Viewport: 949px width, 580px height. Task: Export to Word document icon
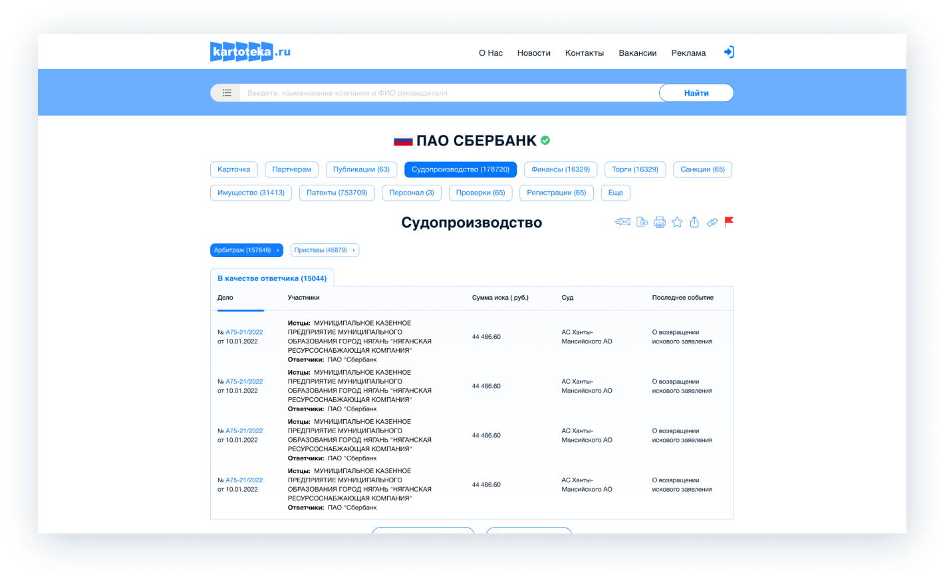[642, 222]
